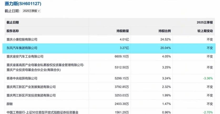The width and height of the screenshot is (220, 114).
Task: Select shareholder 重庆渝富高质产业母基金 row name
Action: [x=45, y=68]
